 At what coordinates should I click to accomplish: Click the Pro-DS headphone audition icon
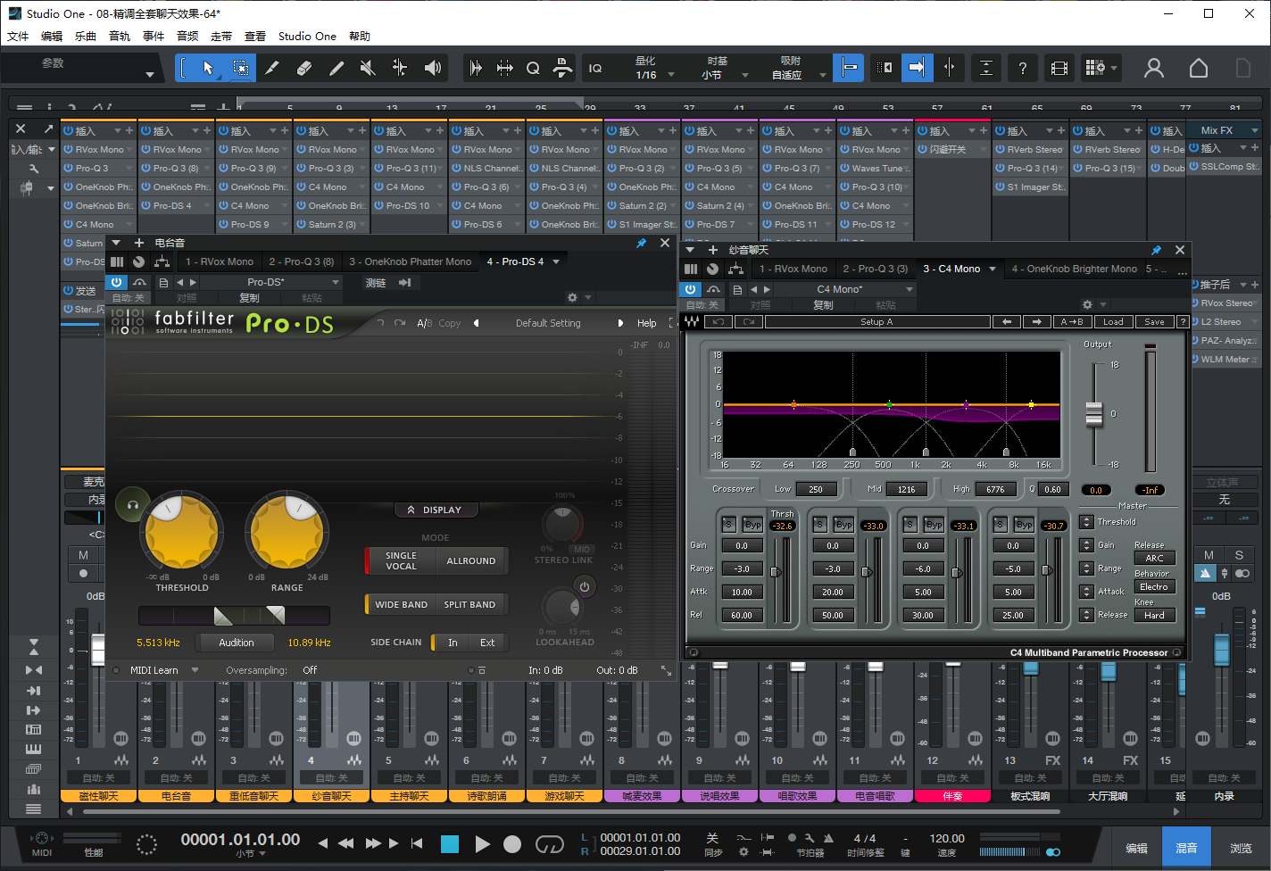[133, 505]
